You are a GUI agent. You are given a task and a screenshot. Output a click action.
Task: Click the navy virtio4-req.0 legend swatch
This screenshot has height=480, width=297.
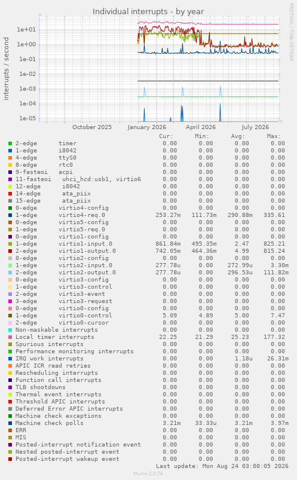pos(10,216)
